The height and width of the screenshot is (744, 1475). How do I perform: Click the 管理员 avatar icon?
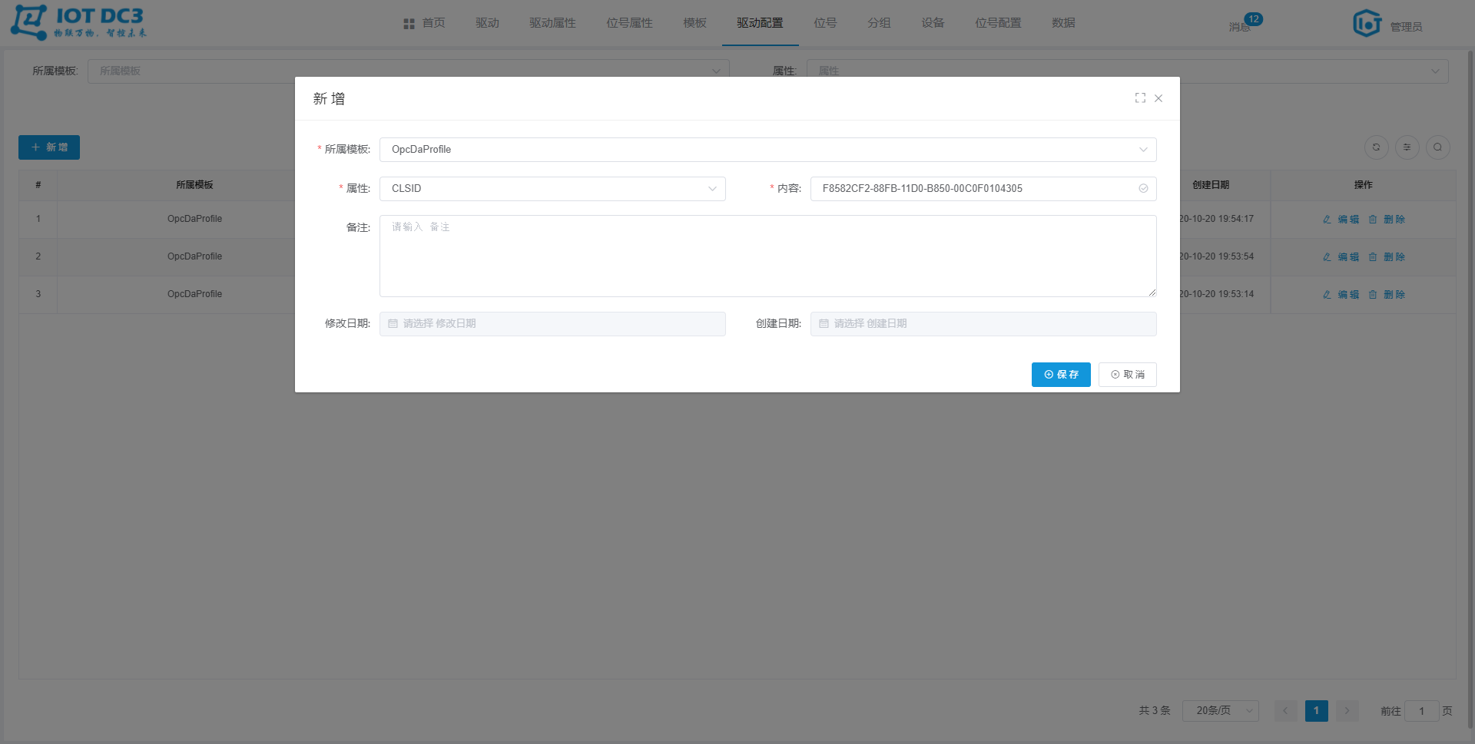coord(1367,24)
